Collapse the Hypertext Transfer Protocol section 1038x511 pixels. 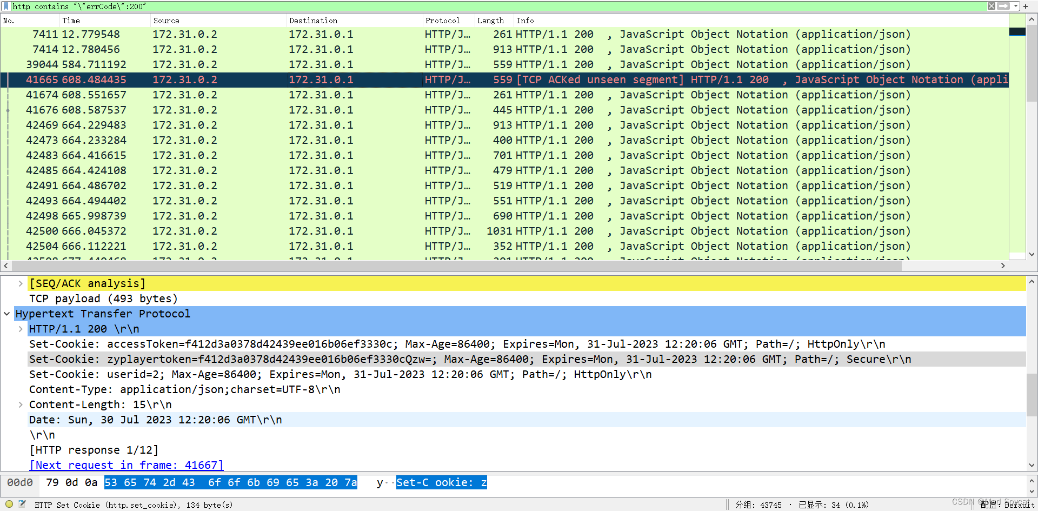(x=7, y=314)
